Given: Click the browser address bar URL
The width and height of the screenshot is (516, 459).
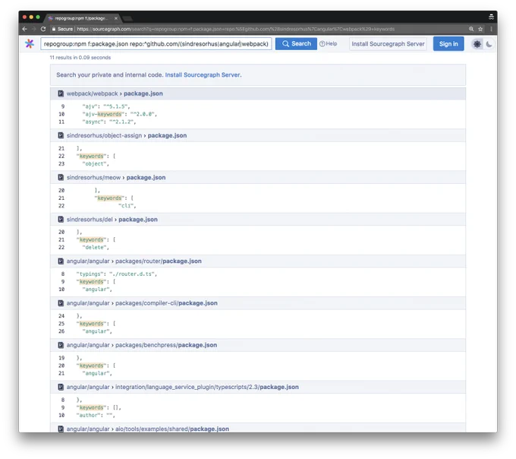Looking at the screenshot, I should [x=235, y=29].
